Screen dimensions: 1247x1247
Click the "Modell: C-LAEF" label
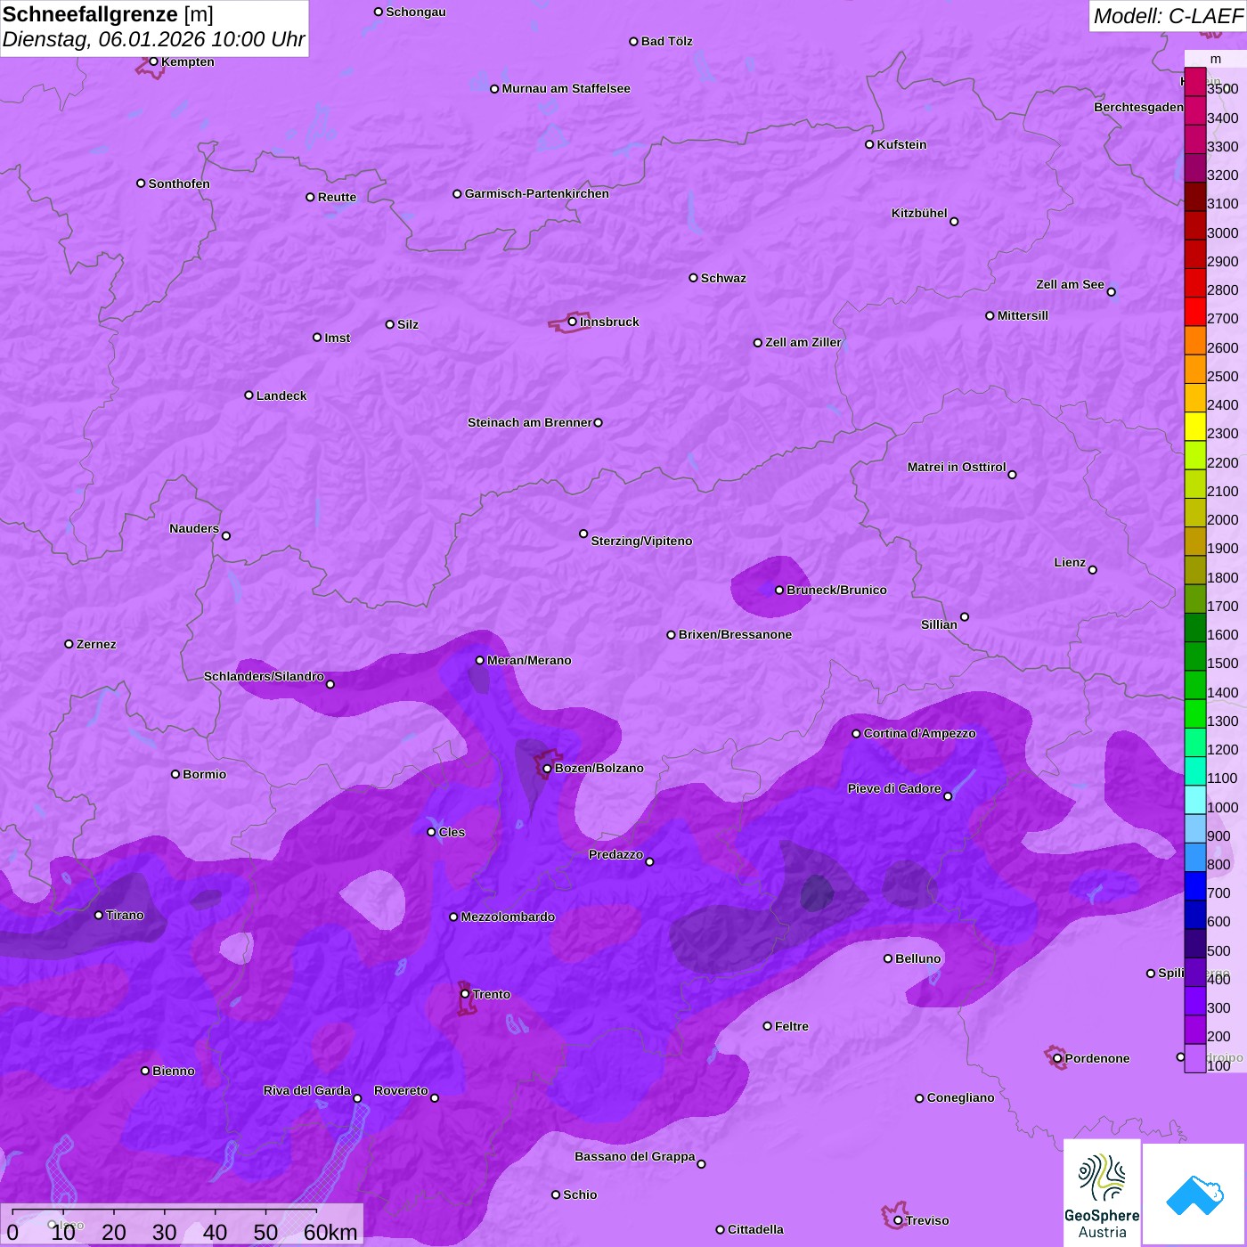[1168, 16]
